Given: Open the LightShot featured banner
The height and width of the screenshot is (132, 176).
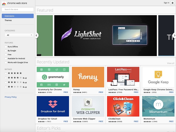Looking at the screenshot, I should [x=106, y=36].
